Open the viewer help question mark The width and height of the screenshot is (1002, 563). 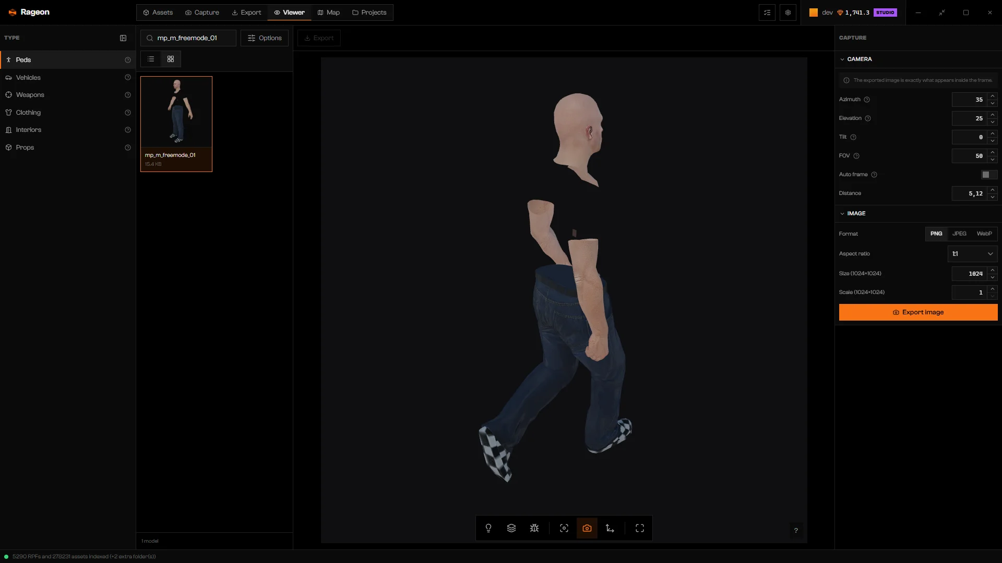pyautogui.click(x=796, y=531)
